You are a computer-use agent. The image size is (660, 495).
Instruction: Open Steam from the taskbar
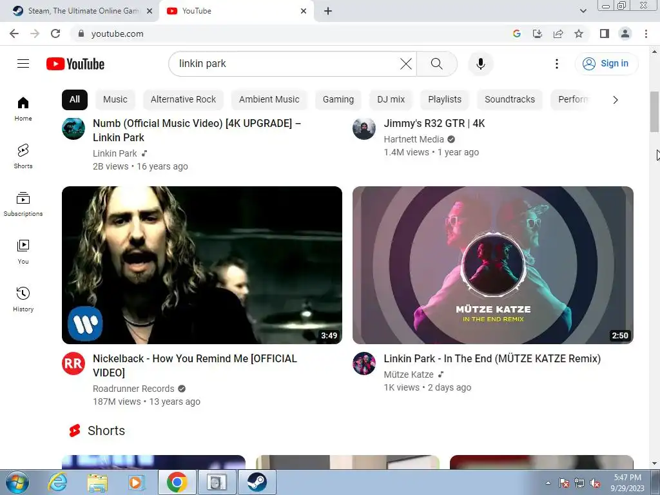point(257,482)
